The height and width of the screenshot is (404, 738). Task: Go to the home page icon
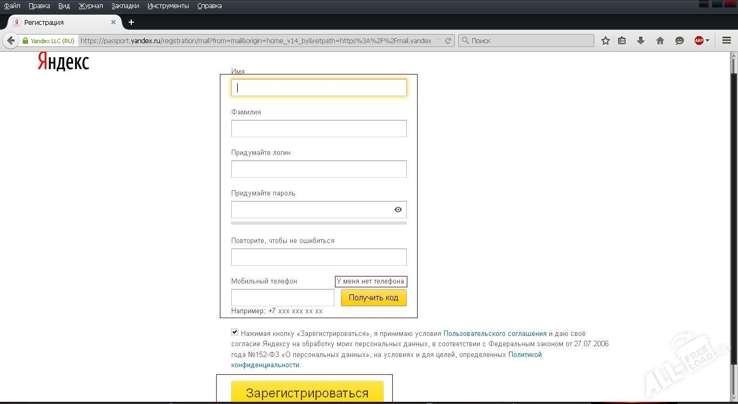click(660, 41)
